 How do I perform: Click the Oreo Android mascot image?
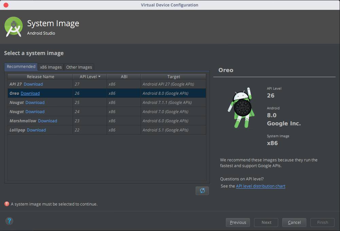click(x=241, y=108)
